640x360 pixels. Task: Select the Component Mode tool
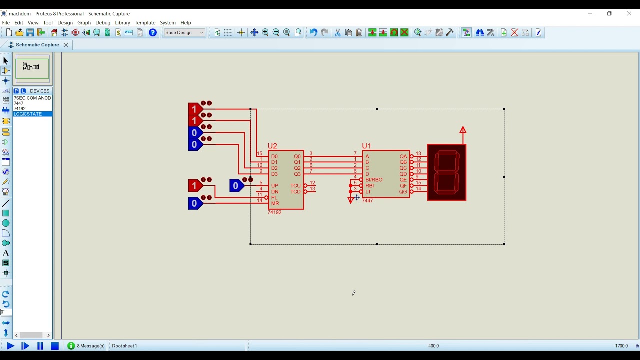[6, 71]
